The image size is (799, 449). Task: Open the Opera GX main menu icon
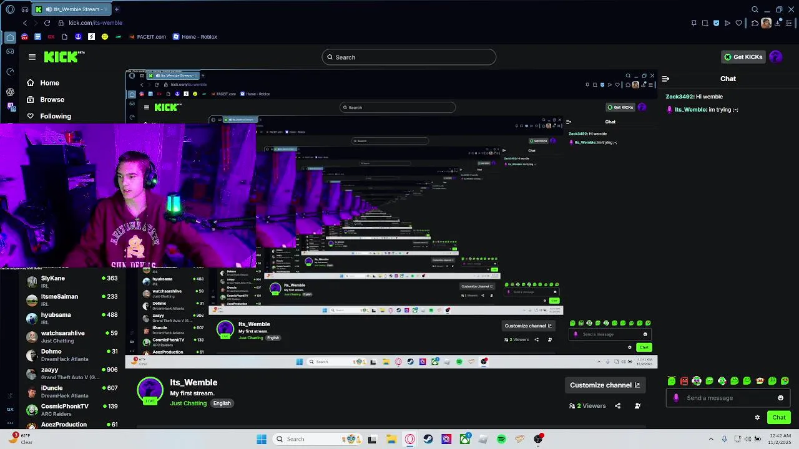point(10,9)
